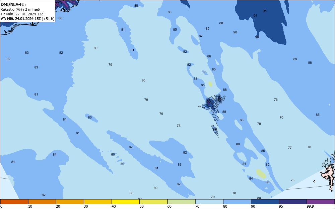This screenshot has height=209, width=335.
Task: Click the '94' humidity value on the map
Action: click(x=255, y=16)
